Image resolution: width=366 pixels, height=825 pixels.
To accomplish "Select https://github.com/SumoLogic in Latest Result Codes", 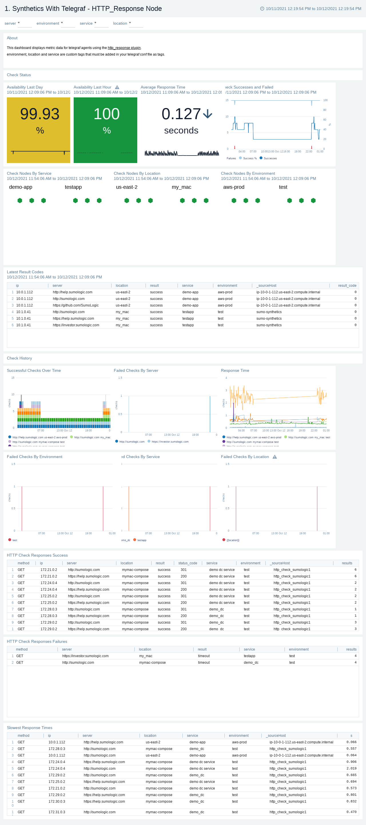I will coord(76,305).
